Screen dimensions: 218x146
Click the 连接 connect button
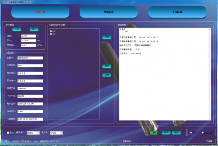point(176,133)
